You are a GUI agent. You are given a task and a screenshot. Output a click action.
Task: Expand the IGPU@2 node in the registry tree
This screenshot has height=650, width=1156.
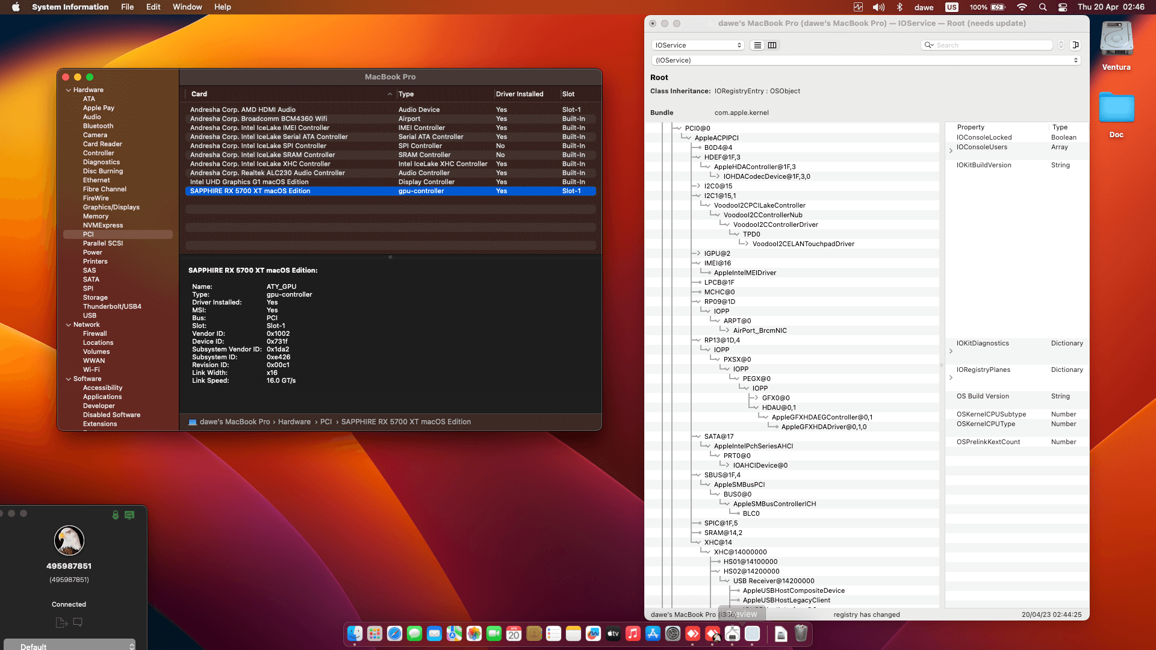[x=698, y=253]
